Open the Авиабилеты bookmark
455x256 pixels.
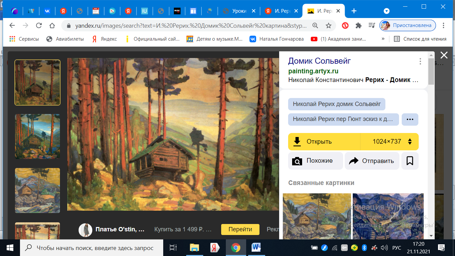(65, 39)
